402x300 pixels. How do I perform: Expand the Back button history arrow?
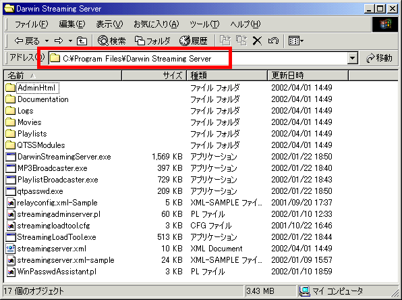(47, 41)
